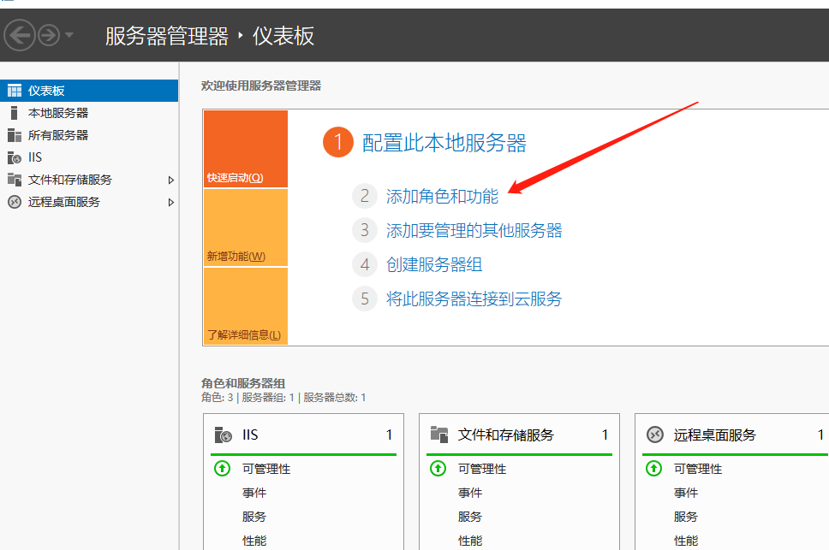Image resolution: width=829 pixels, height=550 pixels.
Task: Click 性能 in 文件和存储服务 tile
Action: tap(470, 541)
